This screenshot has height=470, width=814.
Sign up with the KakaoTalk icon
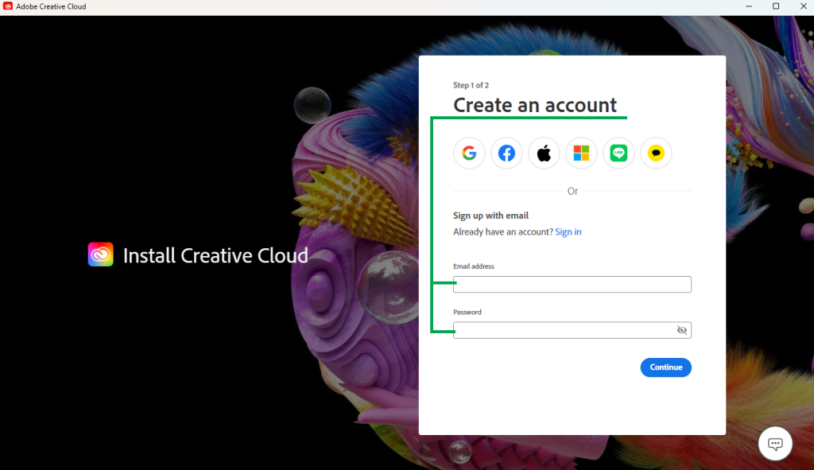click(x=656, y=153)
